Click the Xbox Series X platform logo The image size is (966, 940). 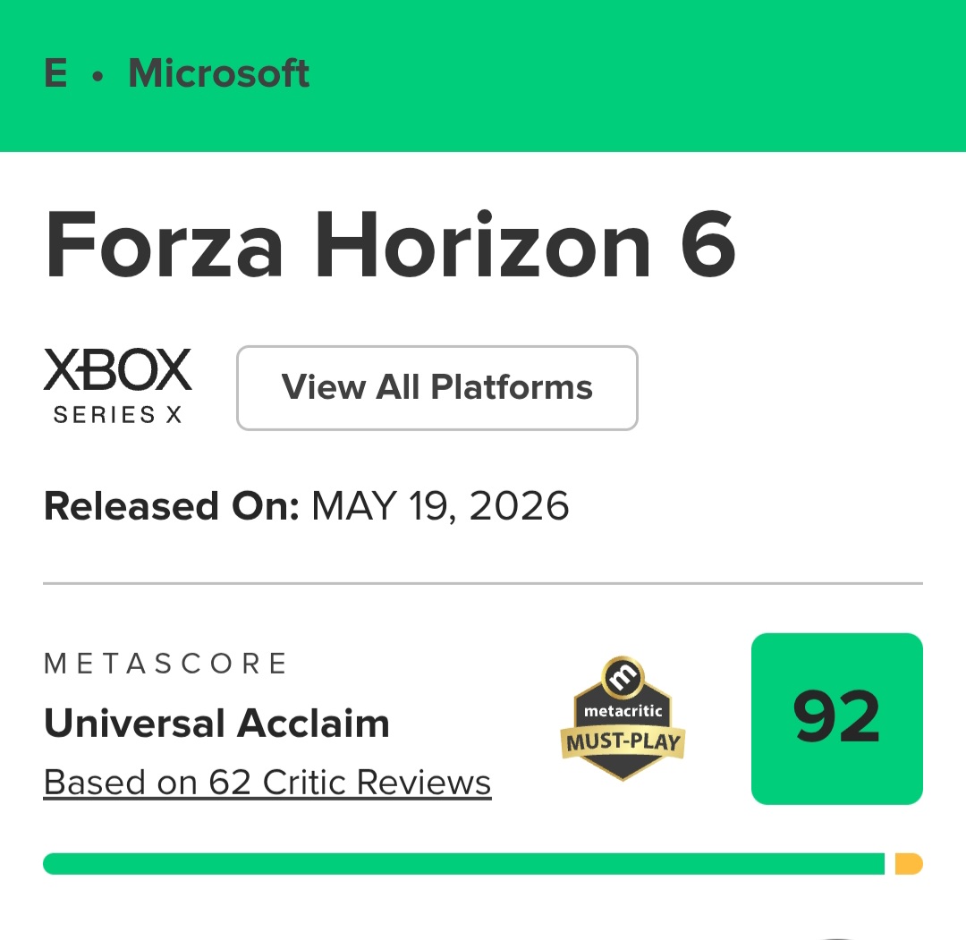[x=117, y=386]
